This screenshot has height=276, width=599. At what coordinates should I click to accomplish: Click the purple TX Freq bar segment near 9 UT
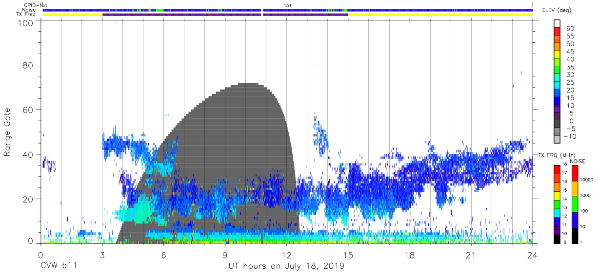click(182, 15)
